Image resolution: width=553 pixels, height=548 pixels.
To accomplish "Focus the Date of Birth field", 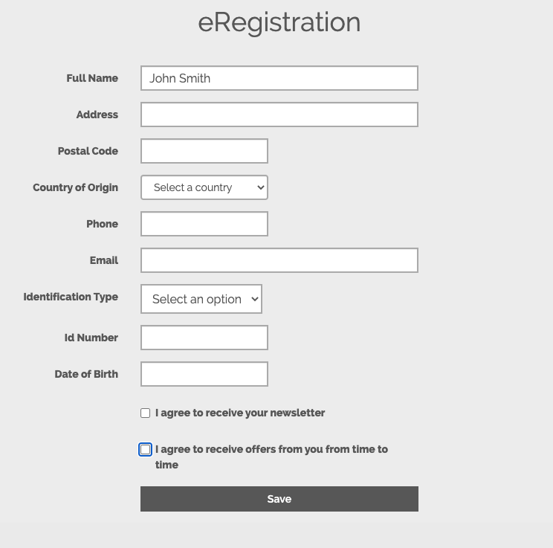I will pyautogui.click(x=204, y=374).
